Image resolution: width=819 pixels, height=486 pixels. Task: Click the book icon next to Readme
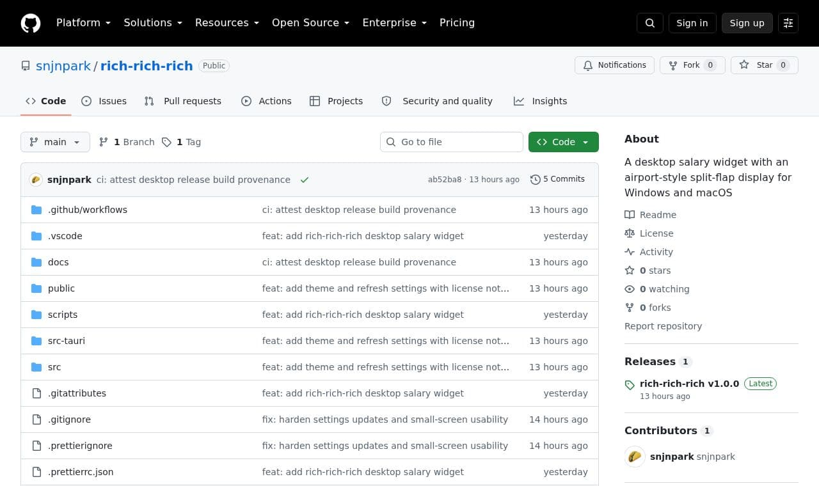[x=630, y=215]
